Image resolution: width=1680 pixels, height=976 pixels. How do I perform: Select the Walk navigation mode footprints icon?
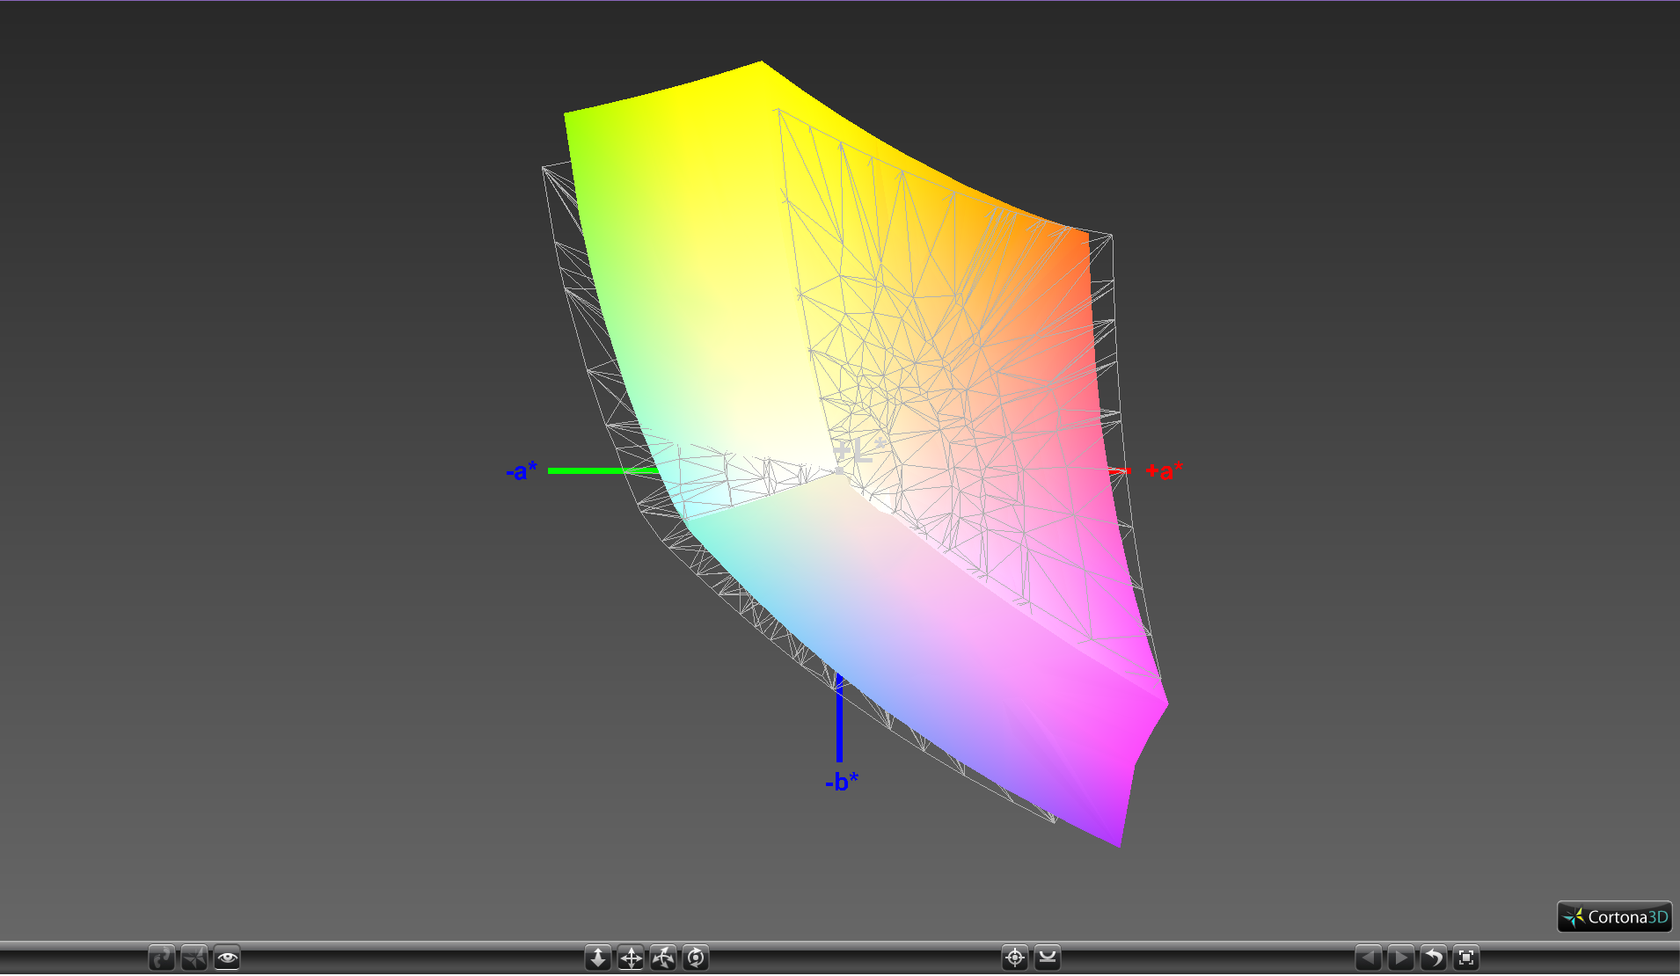pyautogui.click(x=162, y=958)
